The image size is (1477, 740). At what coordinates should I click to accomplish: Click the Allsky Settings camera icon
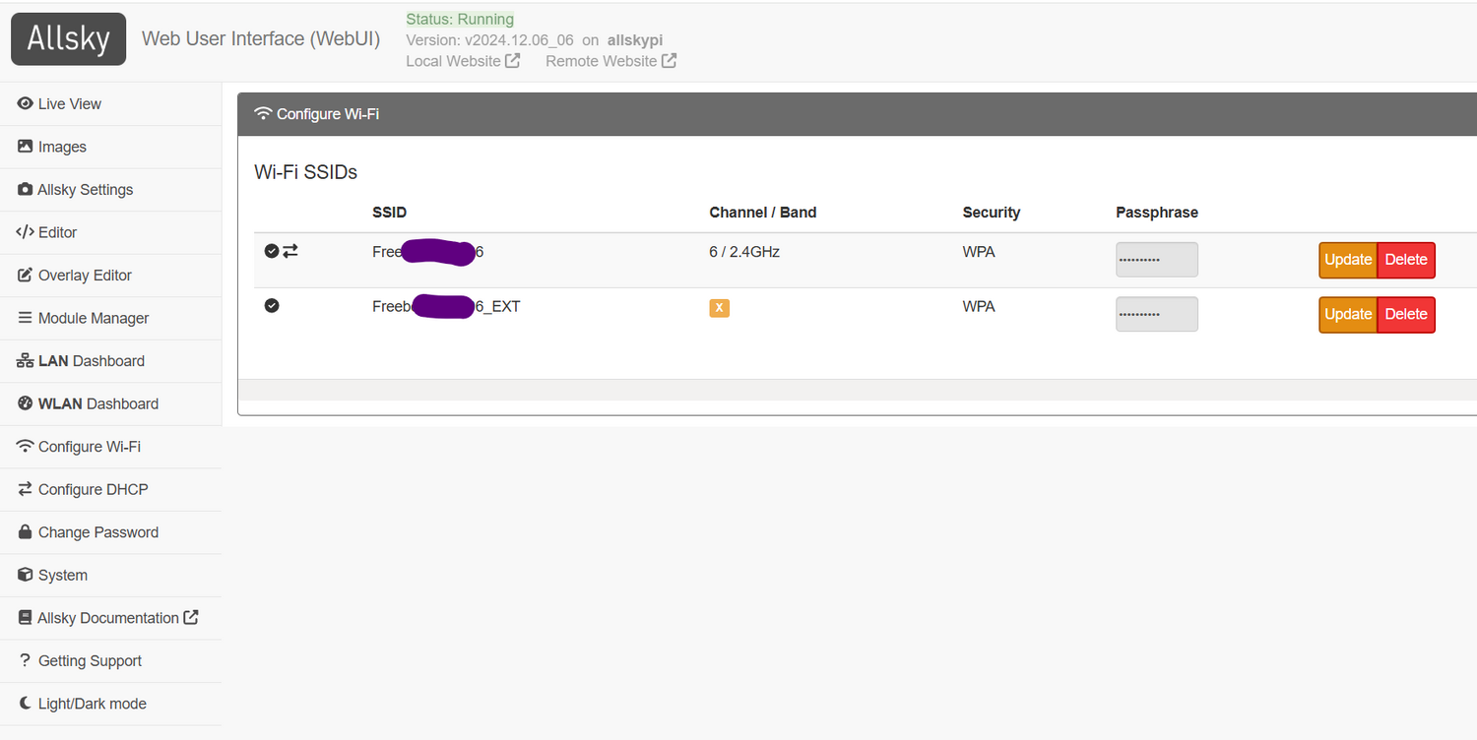click(x=26, y=190)
